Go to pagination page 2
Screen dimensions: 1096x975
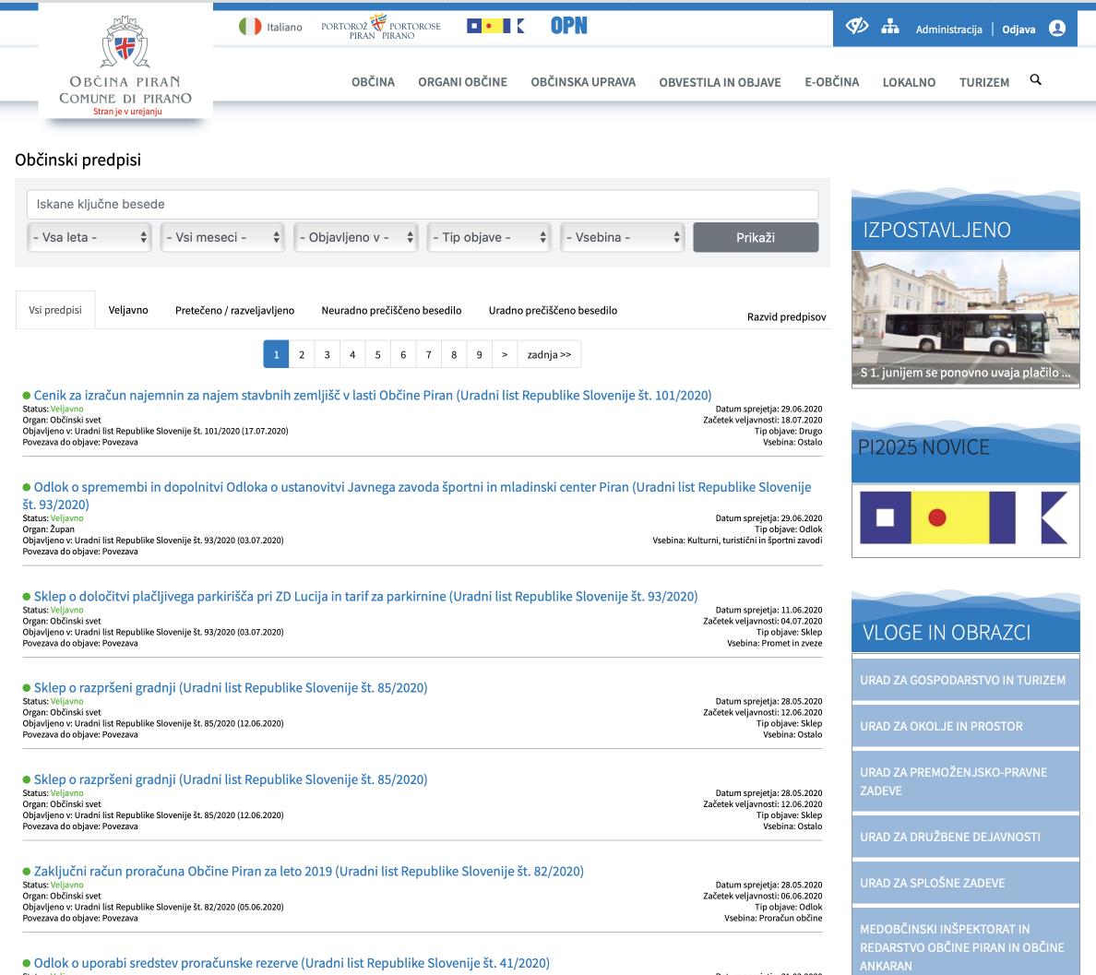coord(302,354)
